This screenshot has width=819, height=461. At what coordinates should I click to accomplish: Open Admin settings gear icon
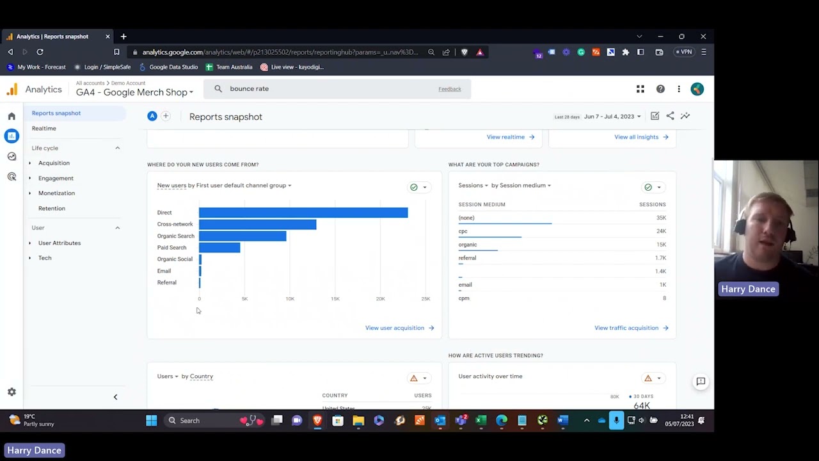click(12, 392)
